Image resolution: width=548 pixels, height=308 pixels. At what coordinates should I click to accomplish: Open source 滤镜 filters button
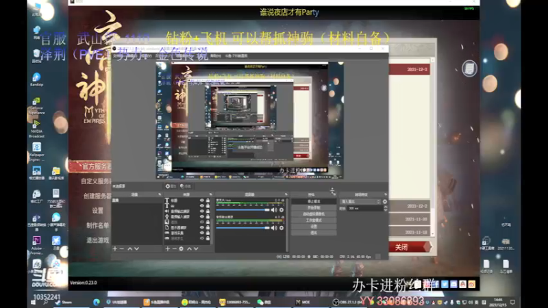click(x=185, y=186)
